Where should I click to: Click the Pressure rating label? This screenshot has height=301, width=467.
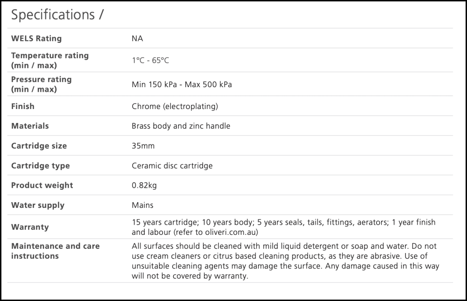[x=41, y=84]
